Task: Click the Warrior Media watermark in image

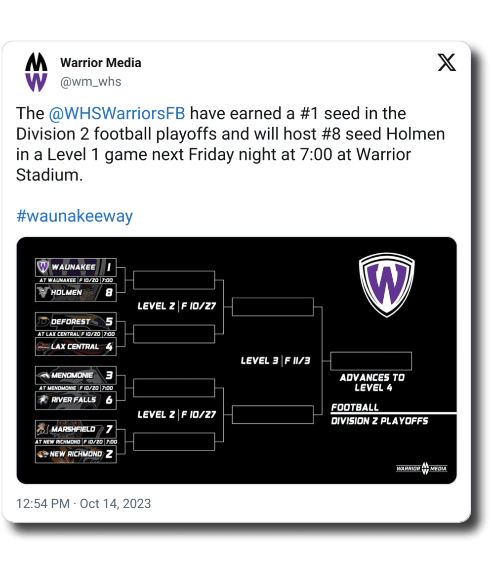Action: pos(421,468)
